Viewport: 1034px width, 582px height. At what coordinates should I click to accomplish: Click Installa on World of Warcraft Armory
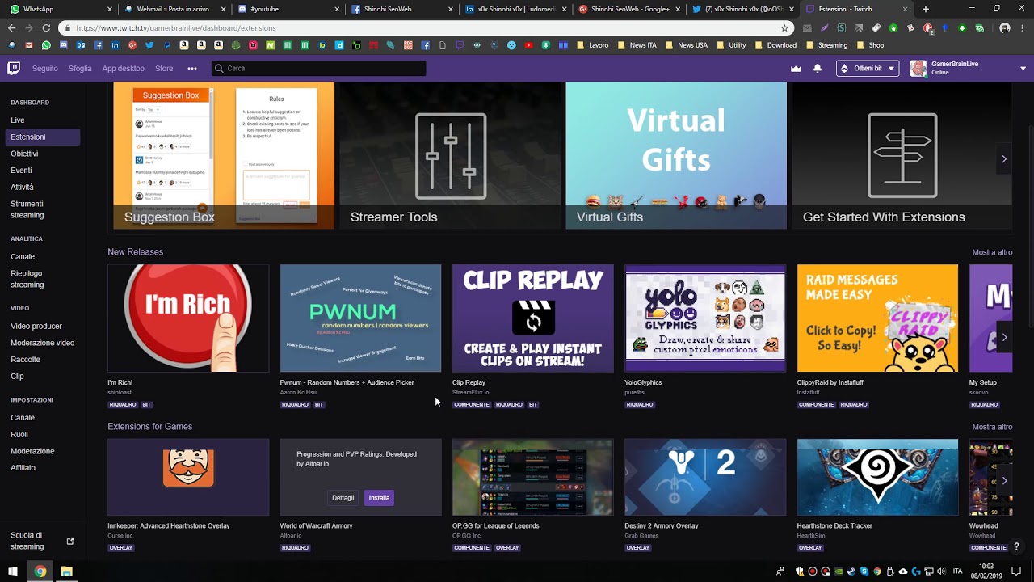pos(379,498)
